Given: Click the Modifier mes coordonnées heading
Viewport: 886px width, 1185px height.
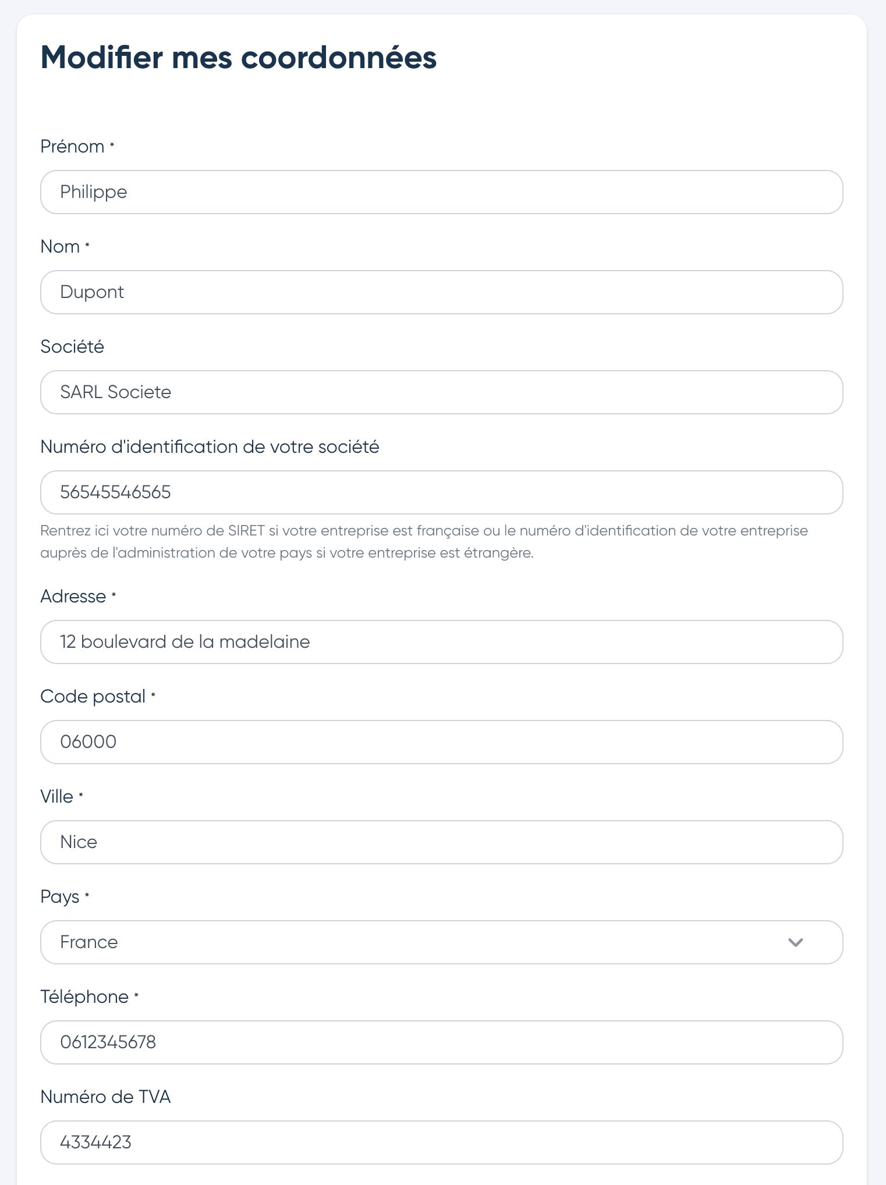Looking at the screenshot, I should click(239, 58).
